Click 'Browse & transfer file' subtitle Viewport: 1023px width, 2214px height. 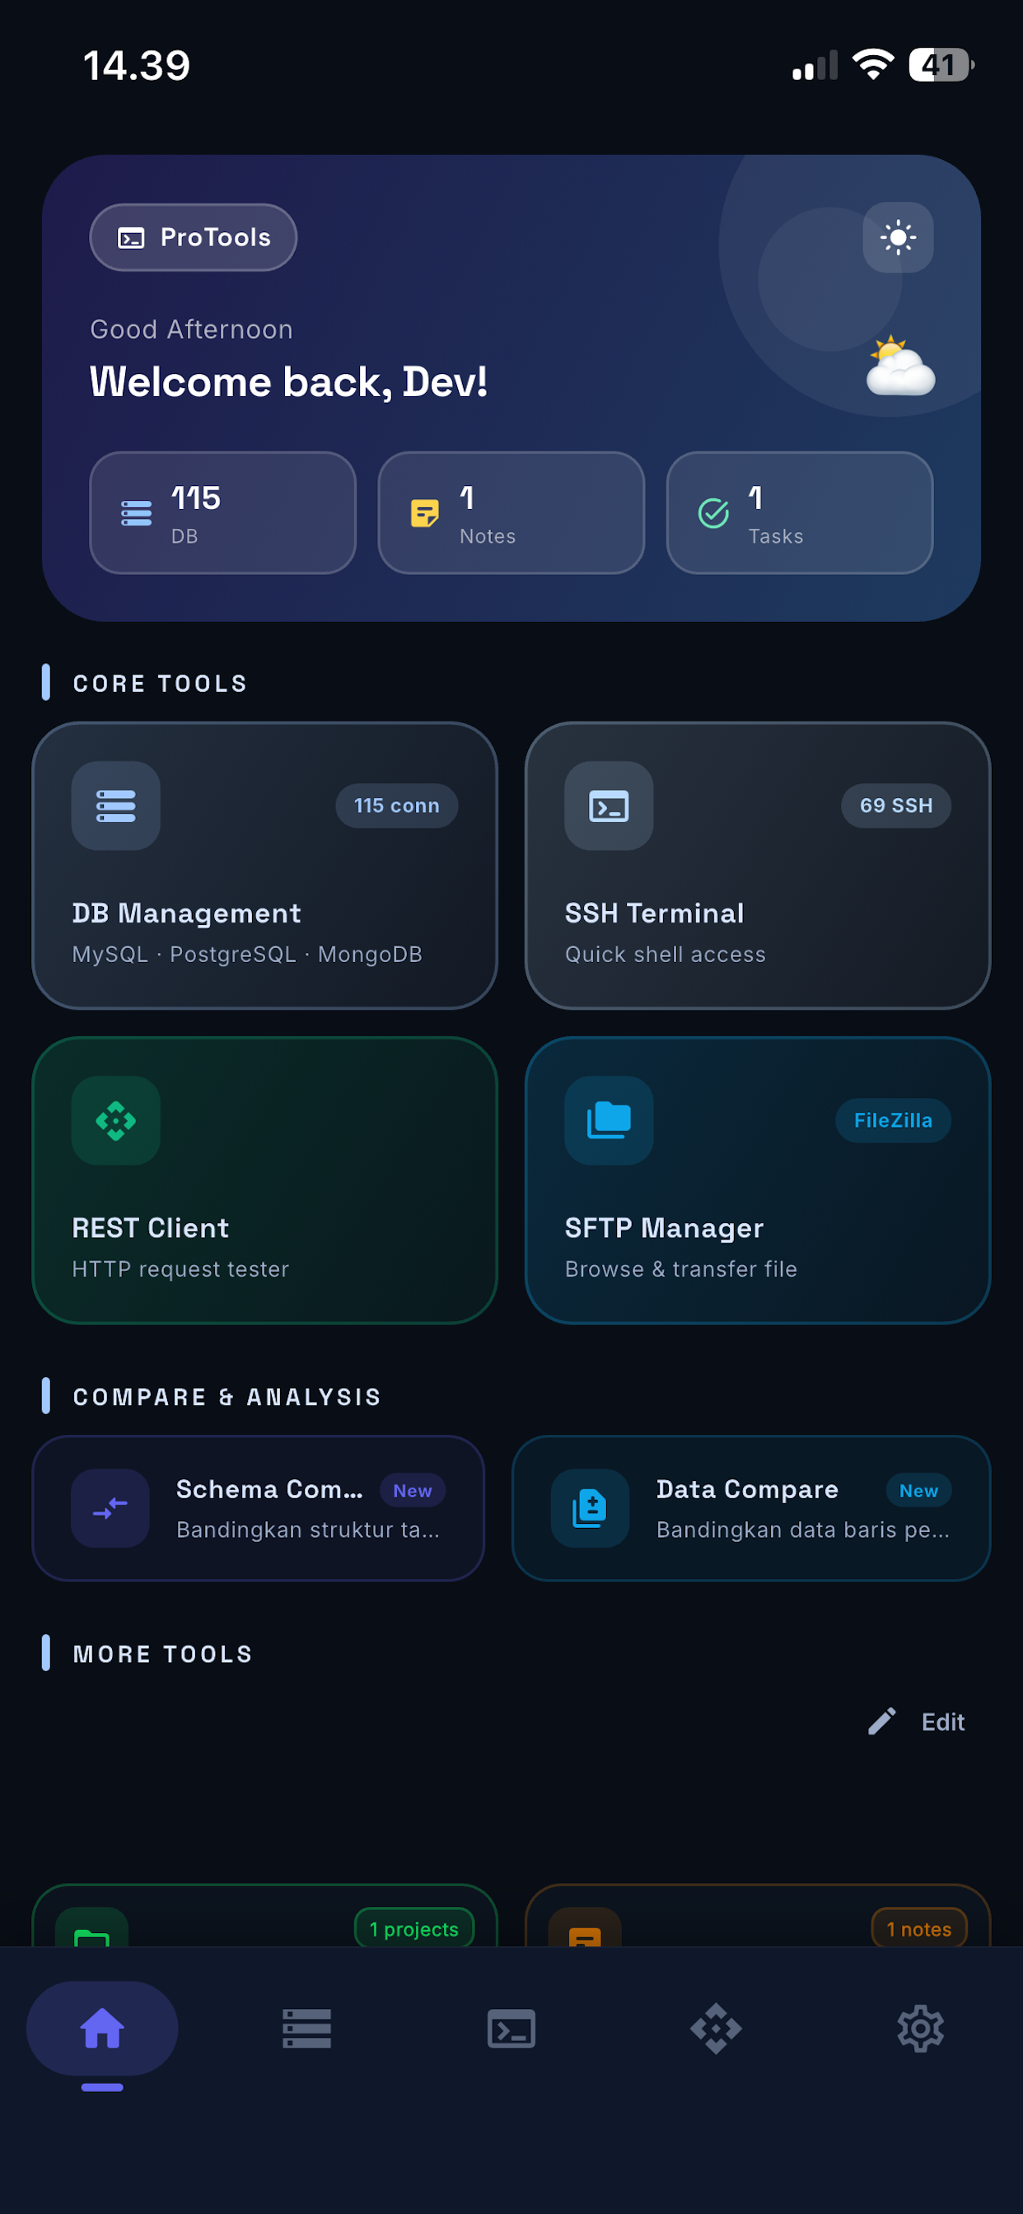[x=681, y=1268]
